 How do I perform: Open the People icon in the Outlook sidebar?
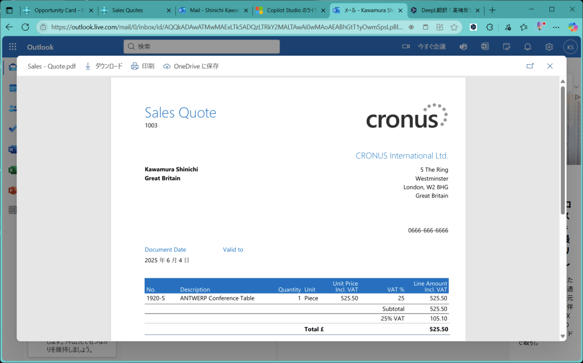click(13, 109)
